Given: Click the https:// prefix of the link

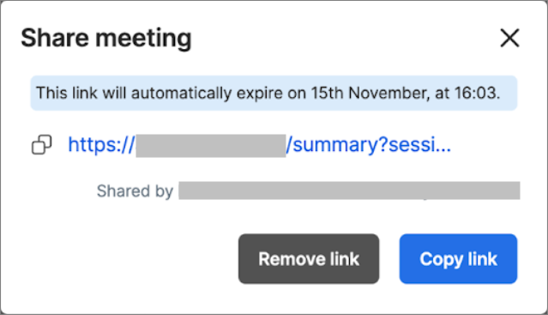Looking at the screenshot, I should tap(101, 145).
